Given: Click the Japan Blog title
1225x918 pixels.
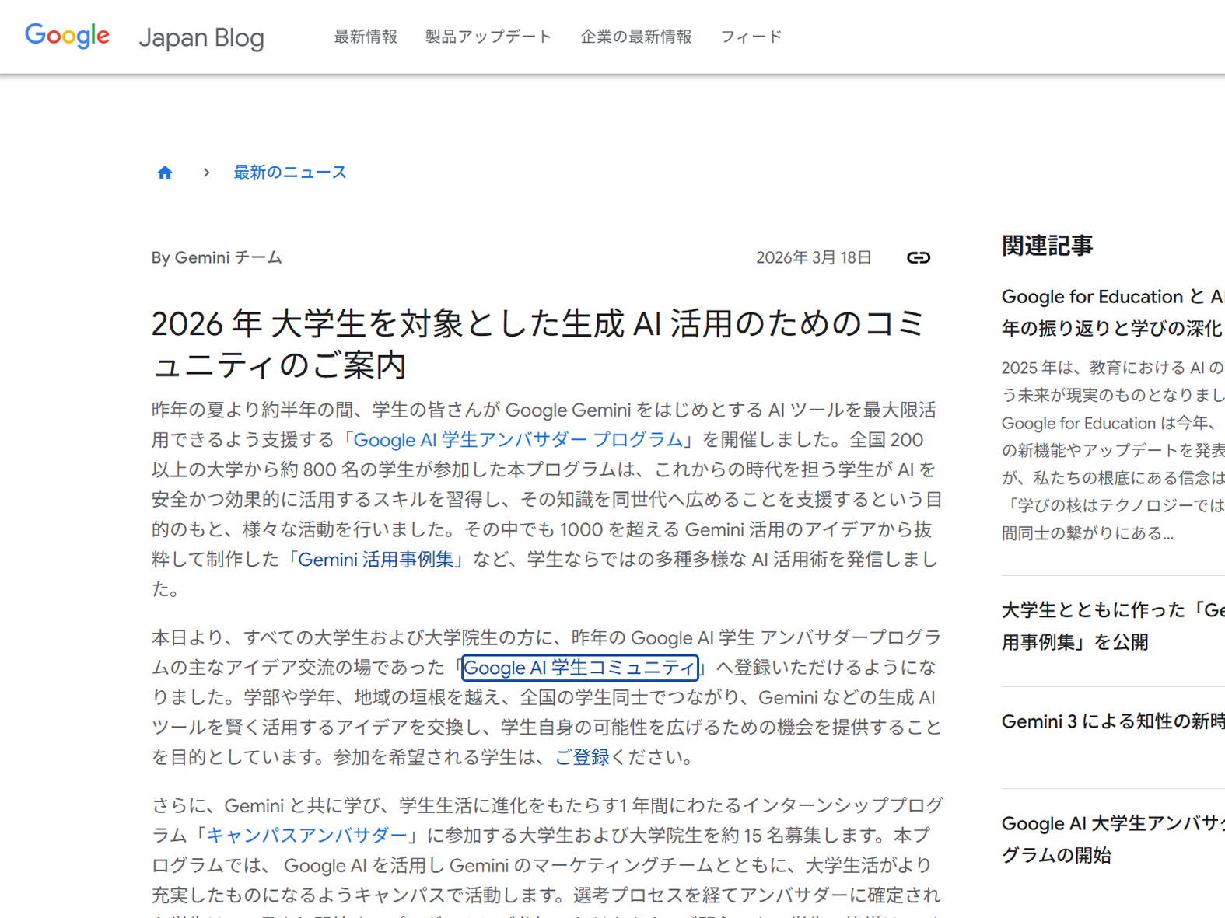Looking at the screenshot, I should (x=201, y=37).
